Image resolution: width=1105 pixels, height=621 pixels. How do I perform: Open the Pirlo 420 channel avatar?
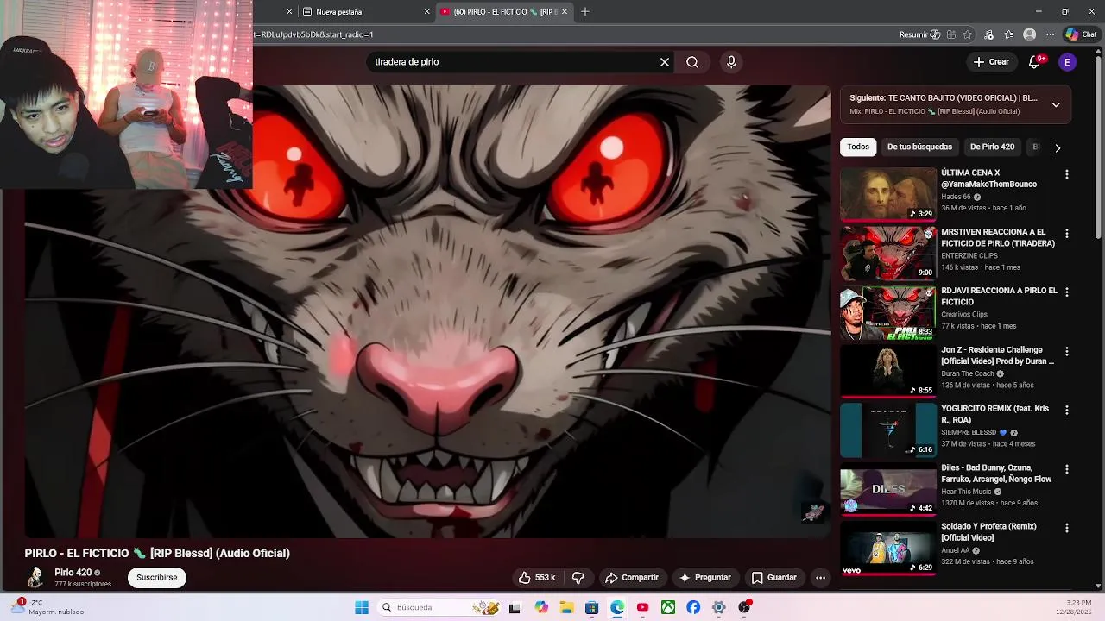click(35, 578)
